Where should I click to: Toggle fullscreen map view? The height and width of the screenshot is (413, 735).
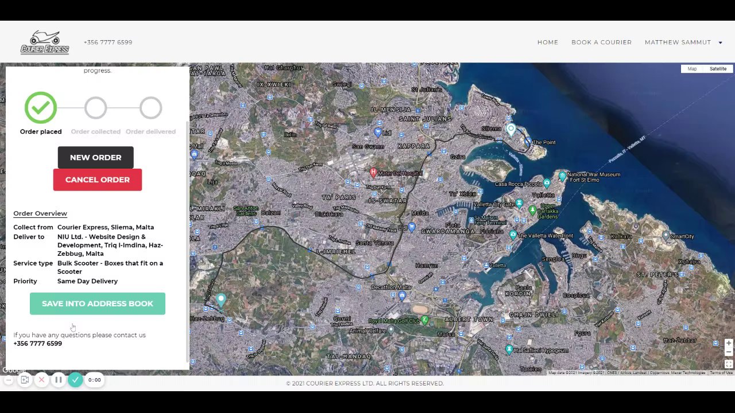coord(729,364)
